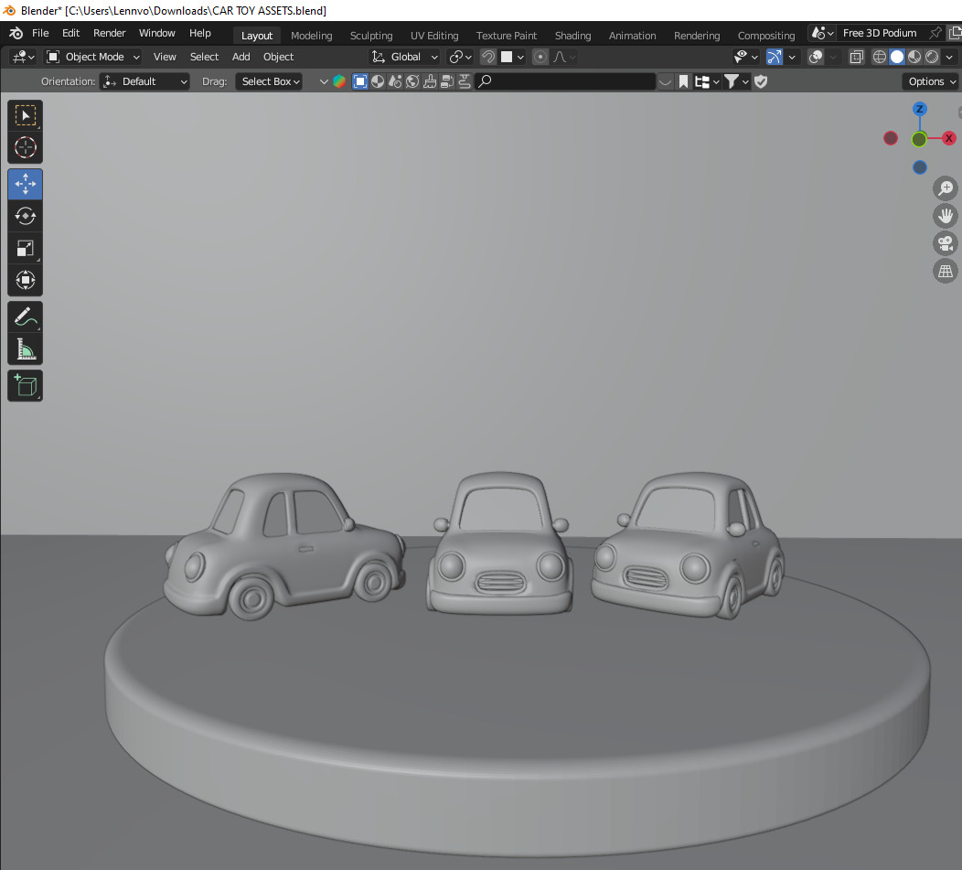962x870 pixels.
Task: Open the Options dropdown
Action: (x=931, y=81)
